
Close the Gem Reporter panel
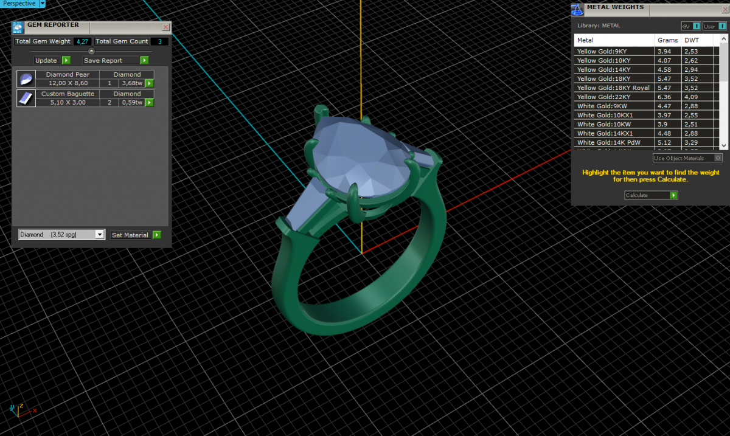pyautogui.click(x=165, y=27)
